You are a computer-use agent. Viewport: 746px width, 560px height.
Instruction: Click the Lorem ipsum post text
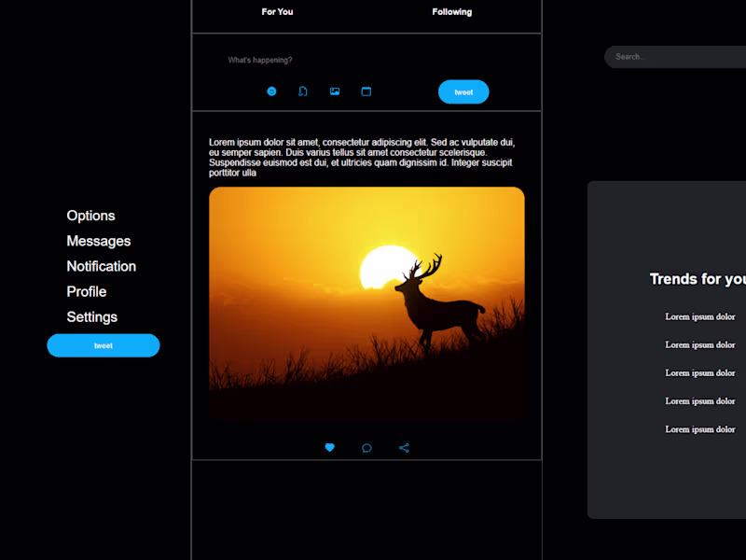click(362, 158)
